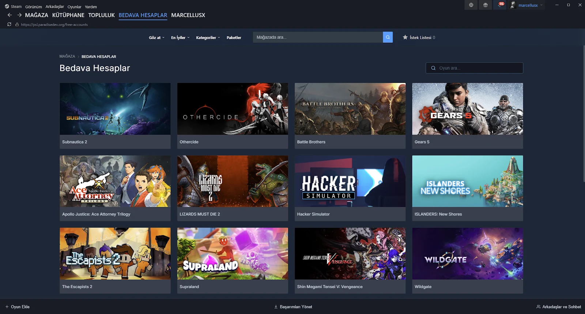Go back with the left arrow
The height and width of the screenshot is (314, 585).
10,15
